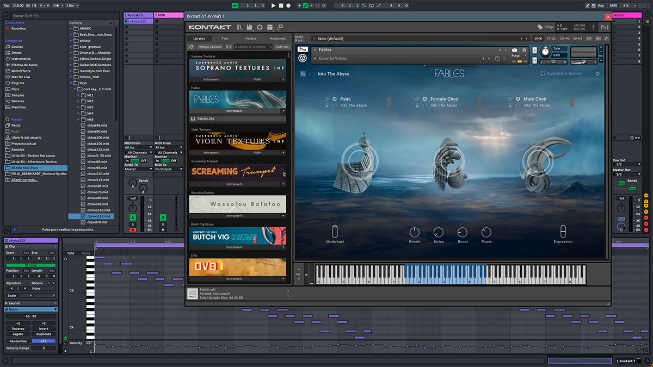Click the Fables settings gear beside Evolution Series
The image size is (653, 367).
pos(597,74)
